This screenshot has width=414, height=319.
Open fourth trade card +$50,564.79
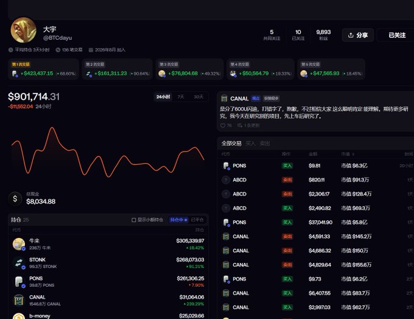tap(261, 69)
